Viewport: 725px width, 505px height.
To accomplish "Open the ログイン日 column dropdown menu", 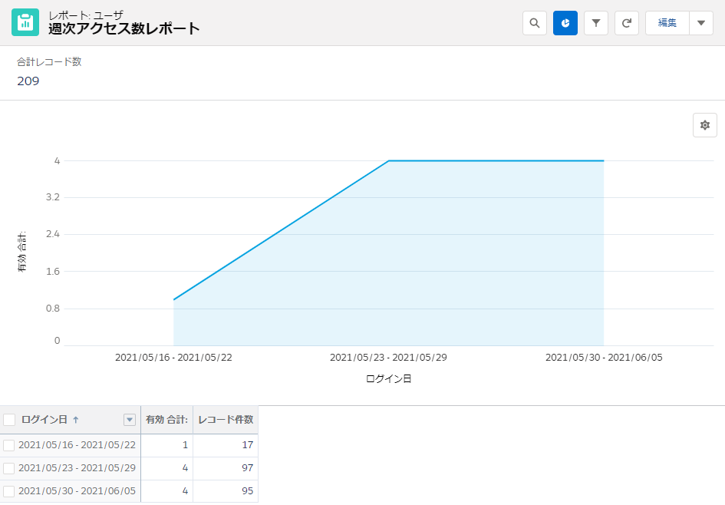I will 129,420.
